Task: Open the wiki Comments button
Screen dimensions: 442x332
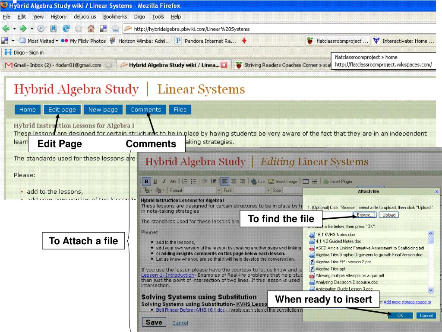Action: coord(146,109)
